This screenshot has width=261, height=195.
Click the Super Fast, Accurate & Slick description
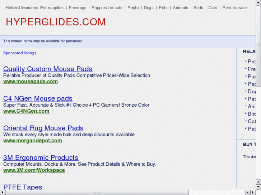76,105
